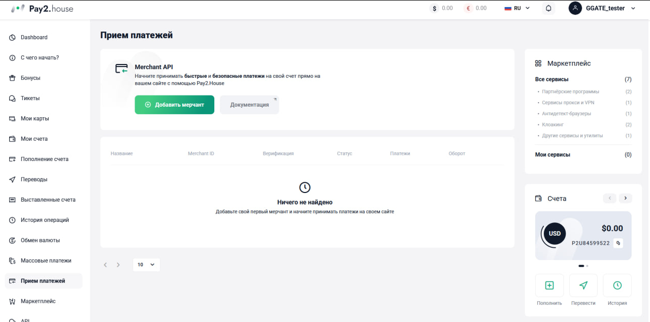This screenshot has height=322, width=650.
Task: Click the wallet icon beside 'Счета' heading
Action: (538, 199)
